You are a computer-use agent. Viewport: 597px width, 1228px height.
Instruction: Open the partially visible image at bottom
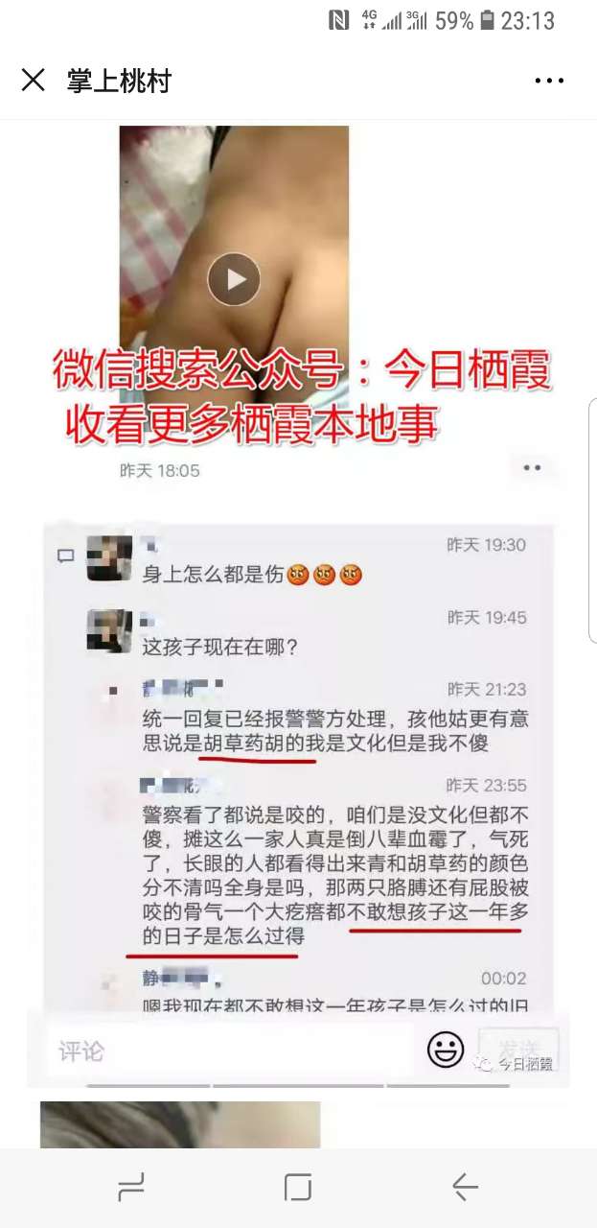point(180,1124)
